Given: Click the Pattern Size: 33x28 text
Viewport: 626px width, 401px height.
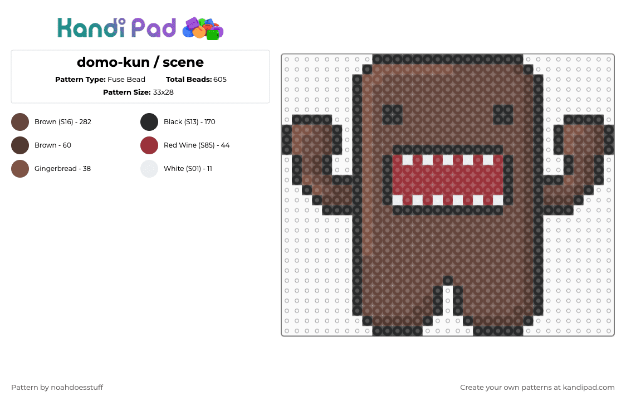Looking at the screenshot, I should pyautogui.click(x=138, y=92).
